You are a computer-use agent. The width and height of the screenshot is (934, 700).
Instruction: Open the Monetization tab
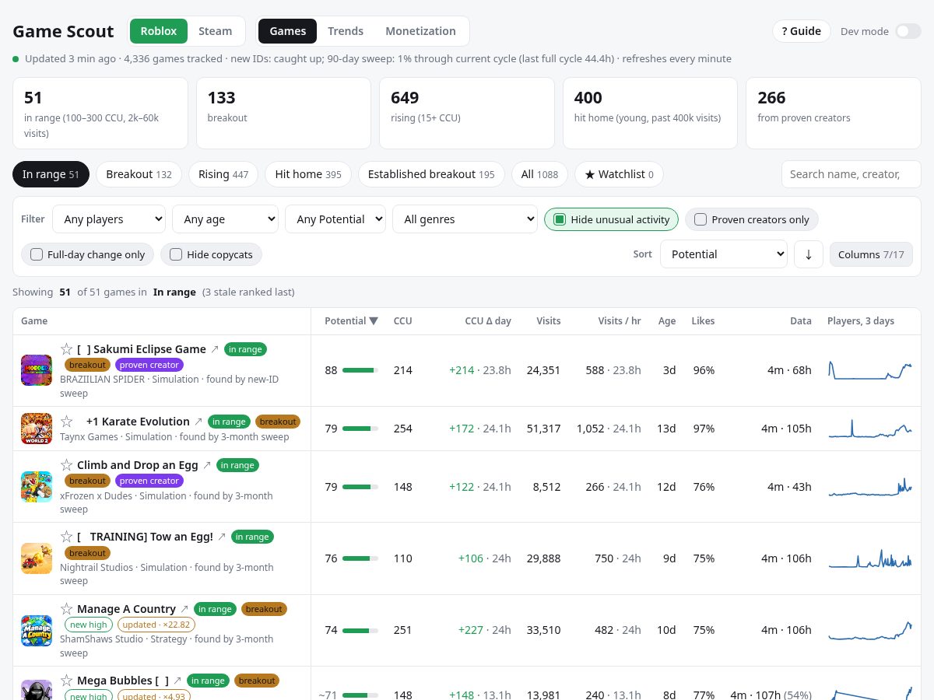[x=420, y=31]
